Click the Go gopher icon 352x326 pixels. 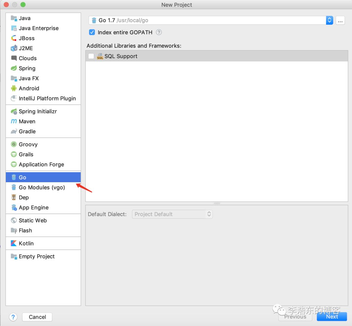coord(14,177)
